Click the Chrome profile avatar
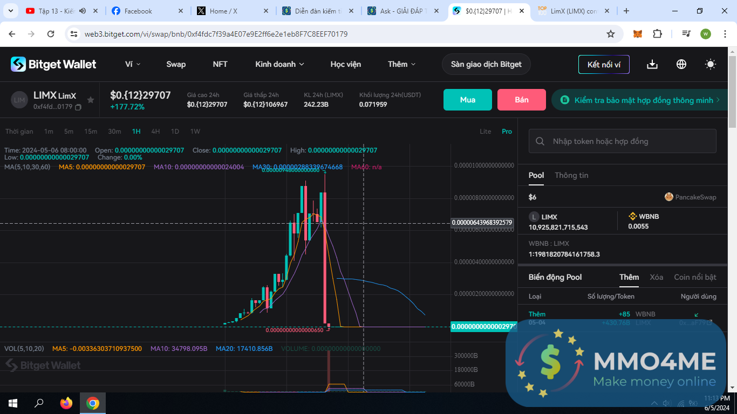Screen dimensions: 737x414 706,34
